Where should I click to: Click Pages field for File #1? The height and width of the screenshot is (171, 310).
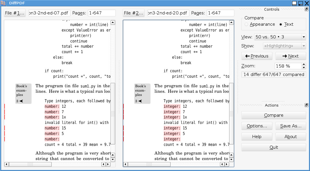[x=102, y=13]
